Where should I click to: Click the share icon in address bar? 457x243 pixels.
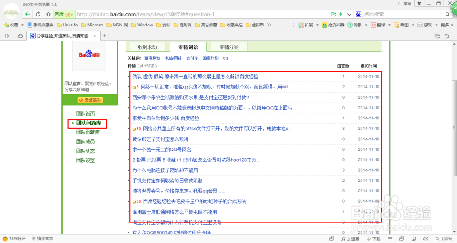pyautogui.click(x=334, y=14)
